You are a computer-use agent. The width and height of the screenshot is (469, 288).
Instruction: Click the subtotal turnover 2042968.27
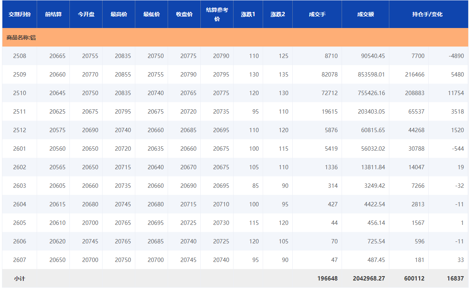tap(369, 279)
